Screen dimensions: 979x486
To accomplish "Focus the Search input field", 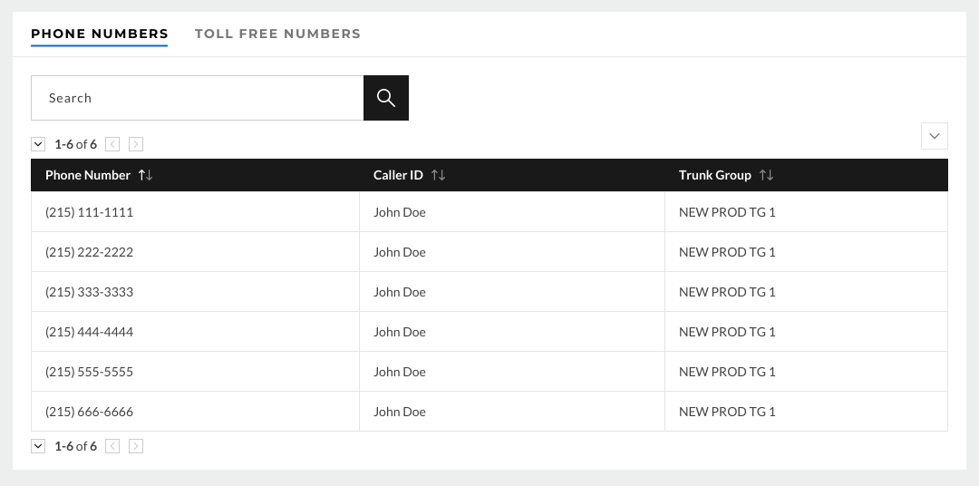I will point(198,98).
